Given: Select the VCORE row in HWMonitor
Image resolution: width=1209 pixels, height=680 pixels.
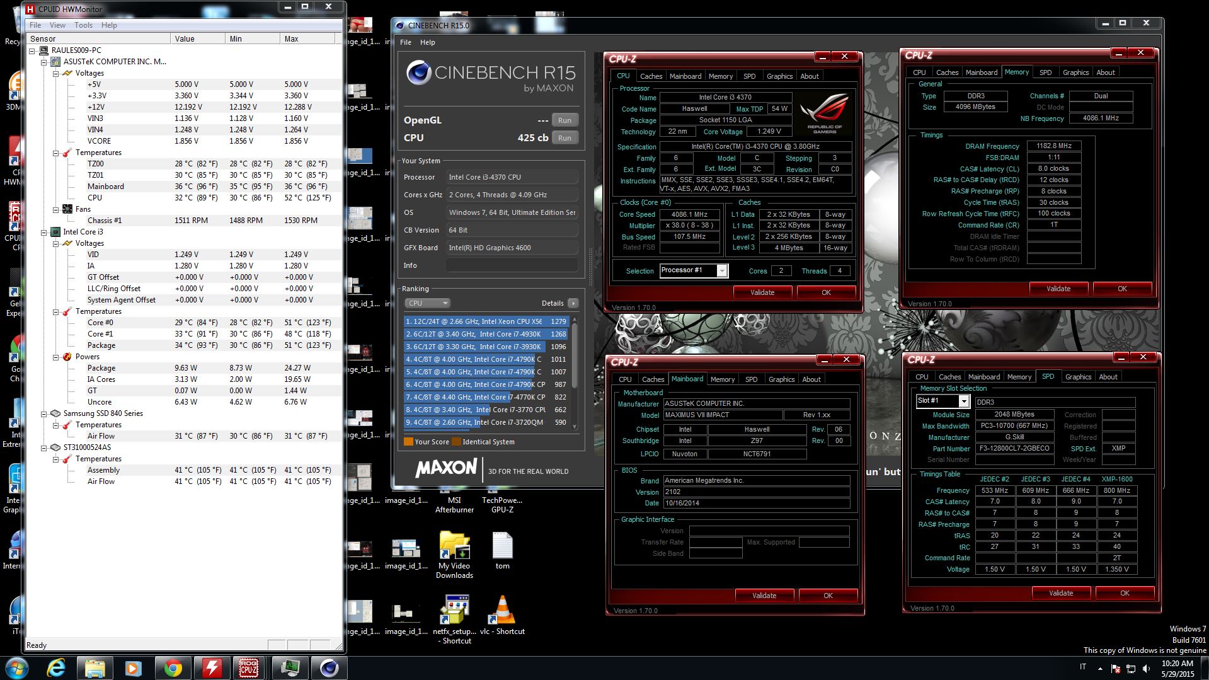Looking at the screenshot, I should click(183, 141).
